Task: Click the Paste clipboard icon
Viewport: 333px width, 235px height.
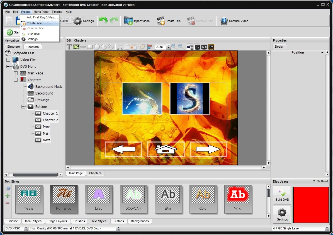Action: click(x=133, y=47)
